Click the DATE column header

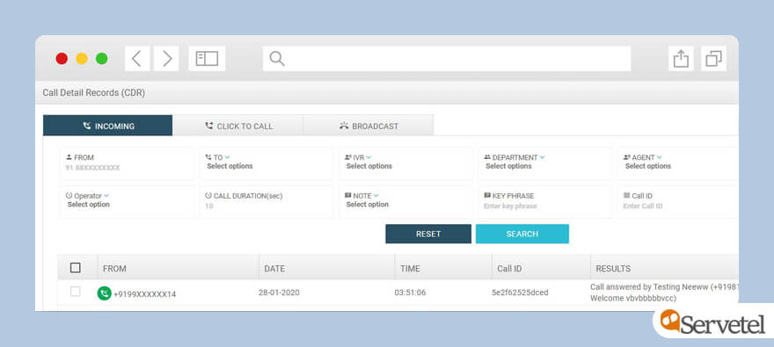tap(274, 269)
